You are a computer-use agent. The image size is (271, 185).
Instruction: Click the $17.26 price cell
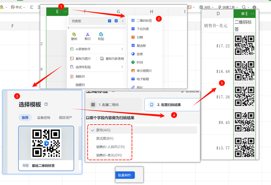218,96
